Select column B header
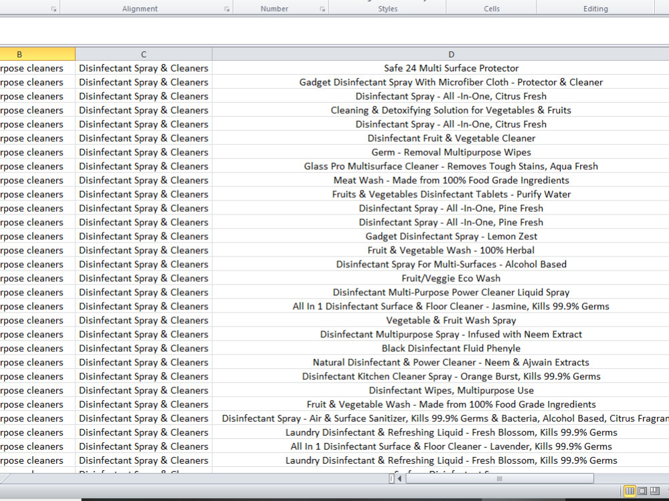Image resolution: width=669 pixels, height=501 pixels. pos(37,54)
